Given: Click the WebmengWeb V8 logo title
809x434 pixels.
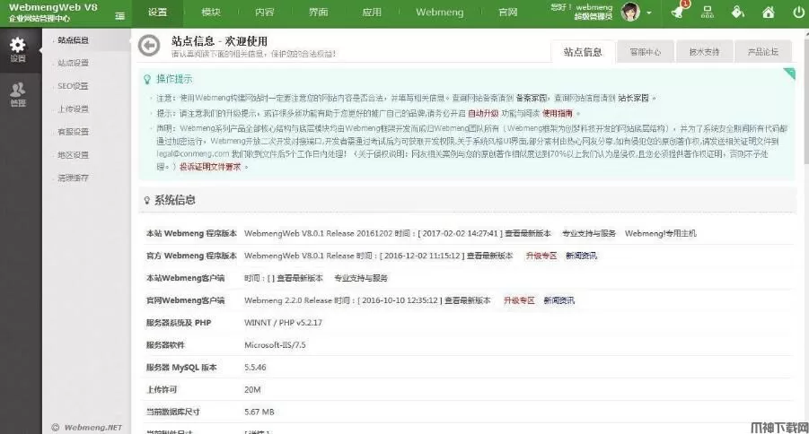Looking at the screenshot, I should coord(53,8).
